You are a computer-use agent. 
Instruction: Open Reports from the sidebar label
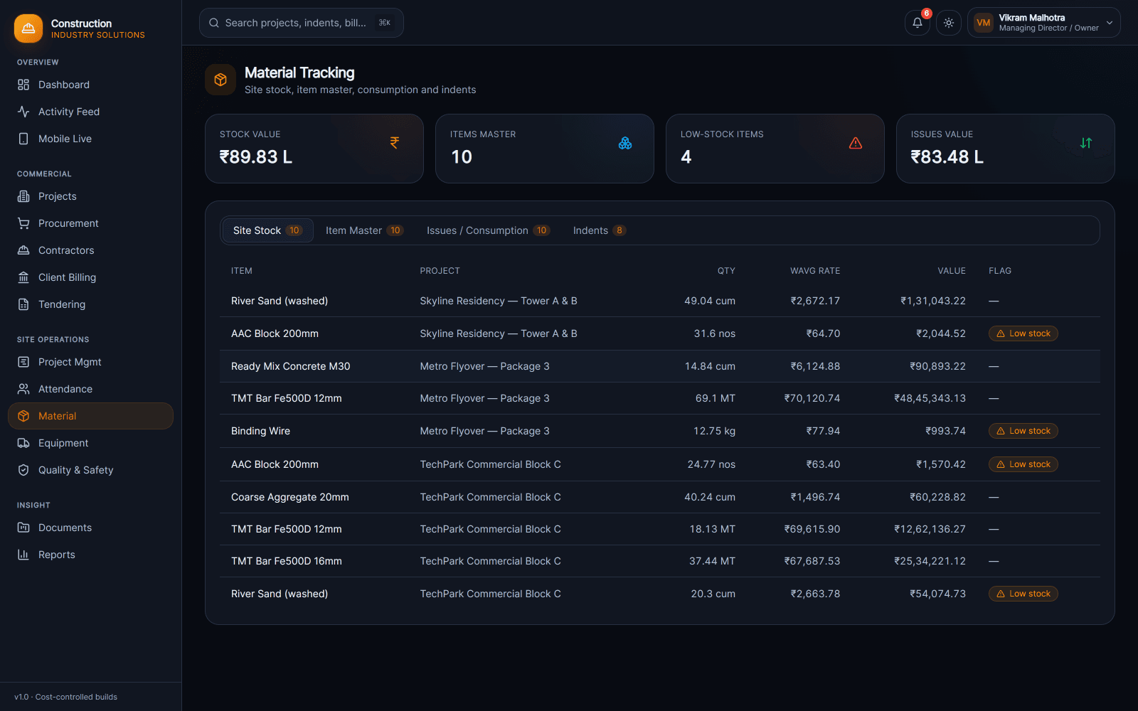pos(57,555)
